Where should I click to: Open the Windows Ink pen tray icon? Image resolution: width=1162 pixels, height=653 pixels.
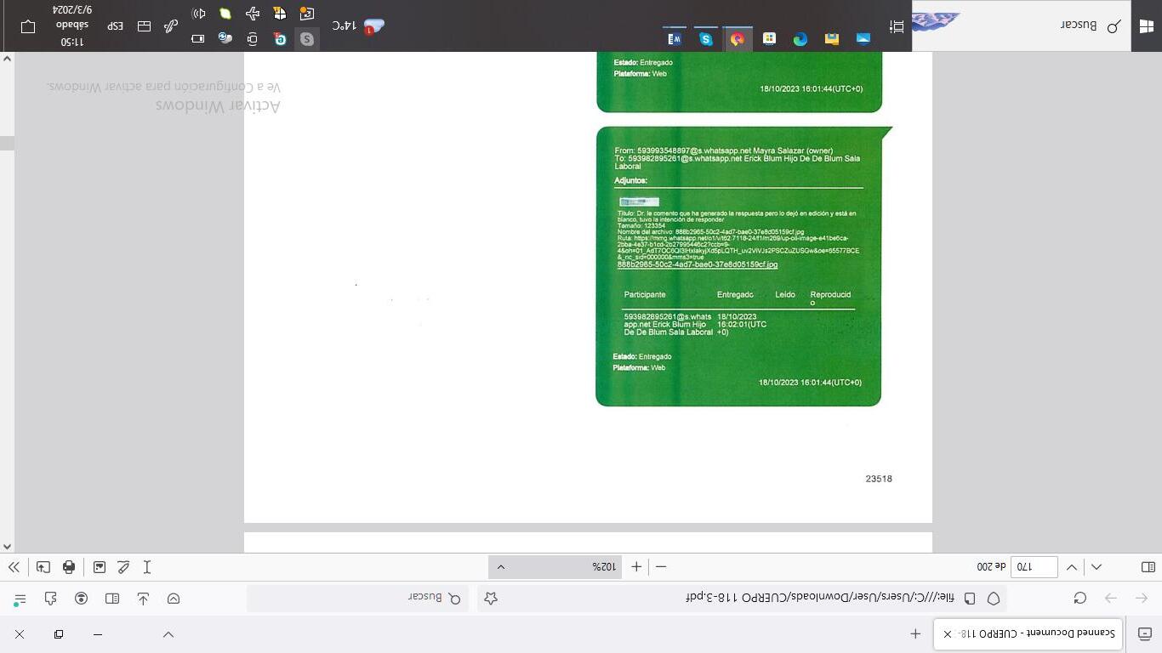(171, 26)
